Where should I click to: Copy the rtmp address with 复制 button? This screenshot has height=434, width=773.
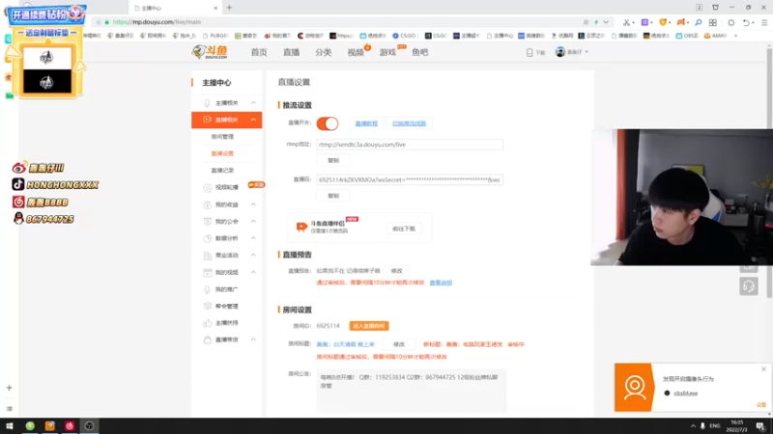pyautogui.click(x=333, y=160)
